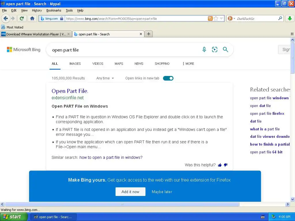Open the View menu
Image resolution: width=295 pixels, height=221 pixels.
tap(24, 10)
